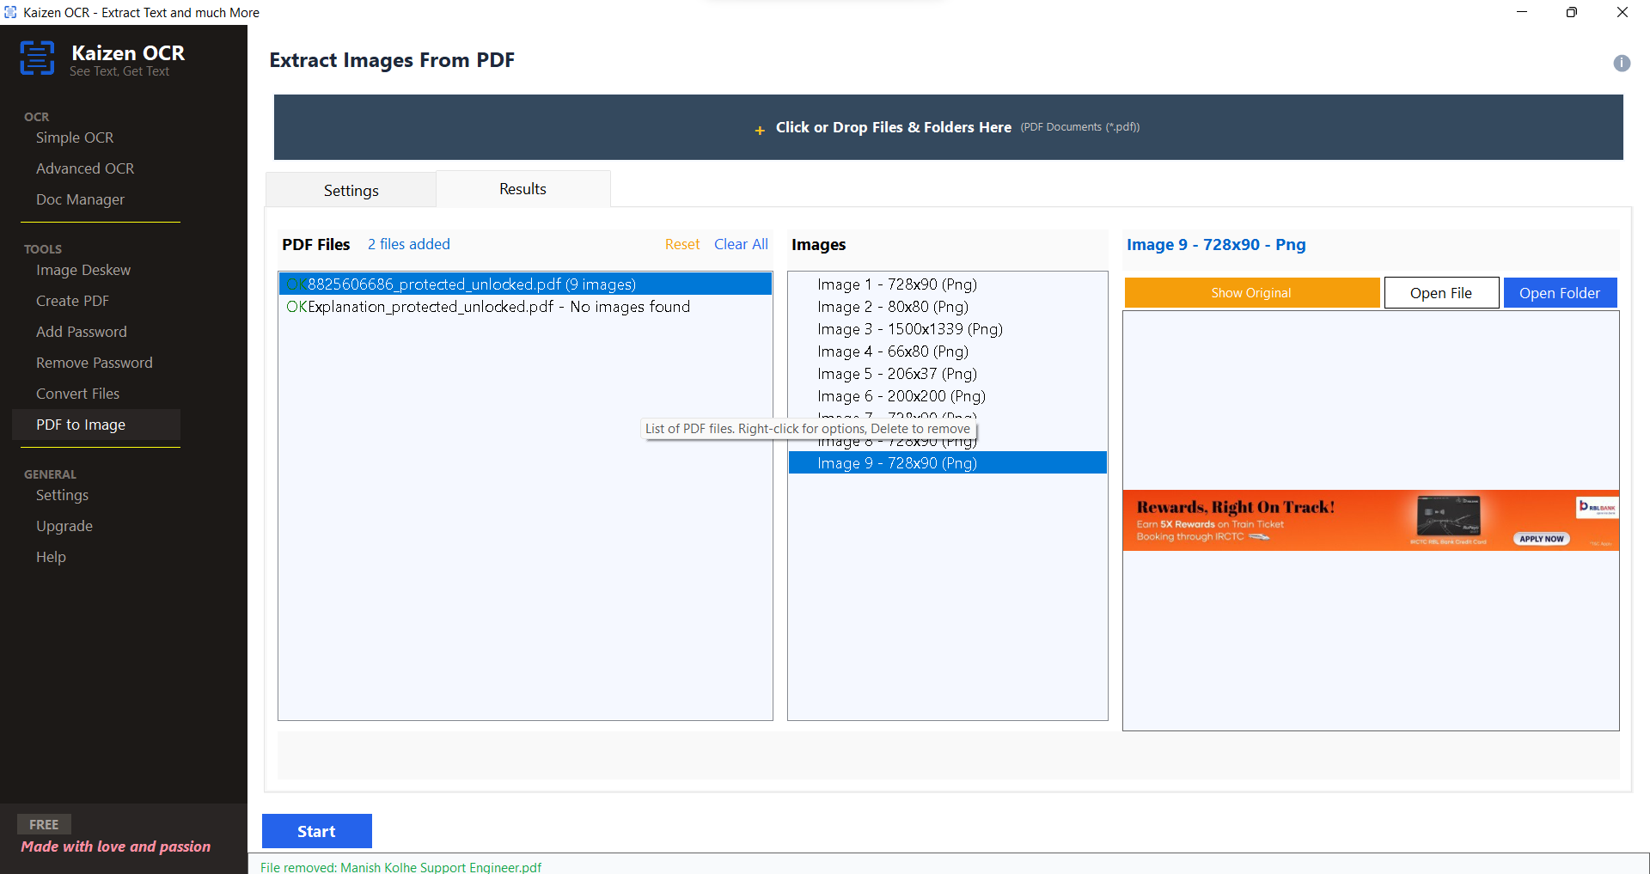Click the Open File button
The width and height of the screenshot is (1650, 874).
click(1440, 293)
